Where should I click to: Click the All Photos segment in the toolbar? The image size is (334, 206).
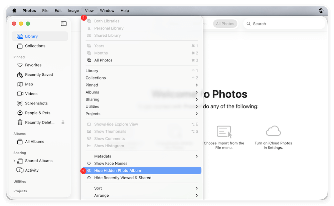225,23
